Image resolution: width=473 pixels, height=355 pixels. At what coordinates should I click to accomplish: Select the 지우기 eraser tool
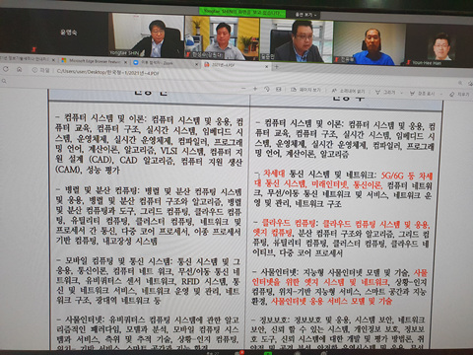coord(460,95)
